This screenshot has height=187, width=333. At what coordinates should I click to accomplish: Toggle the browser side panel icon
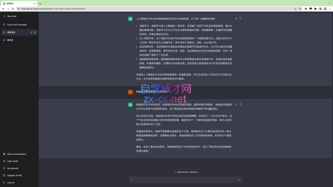[x=320, y=9]
